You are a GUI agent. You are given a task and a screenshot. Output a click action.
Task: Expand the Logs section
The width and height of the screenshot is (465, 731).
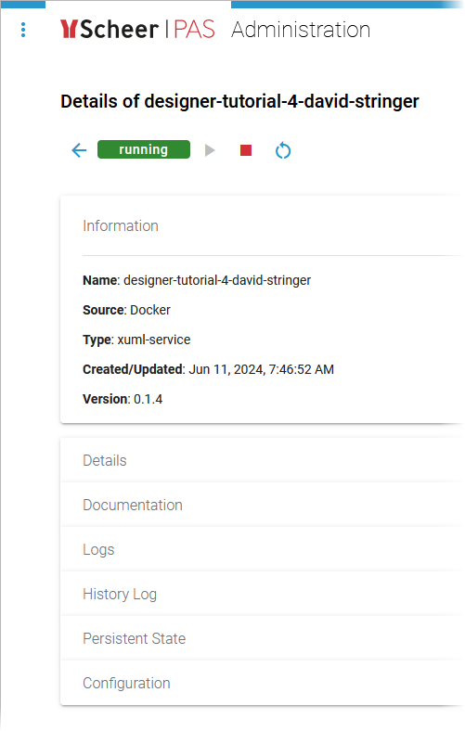[x=262, y=549]
